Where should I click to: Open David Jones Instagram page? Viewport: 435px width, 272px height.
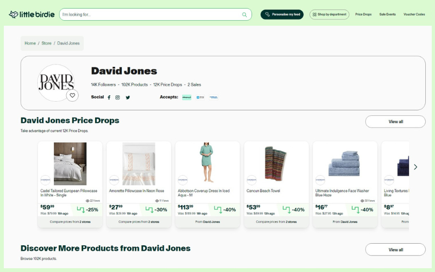(x=117, y=97)
